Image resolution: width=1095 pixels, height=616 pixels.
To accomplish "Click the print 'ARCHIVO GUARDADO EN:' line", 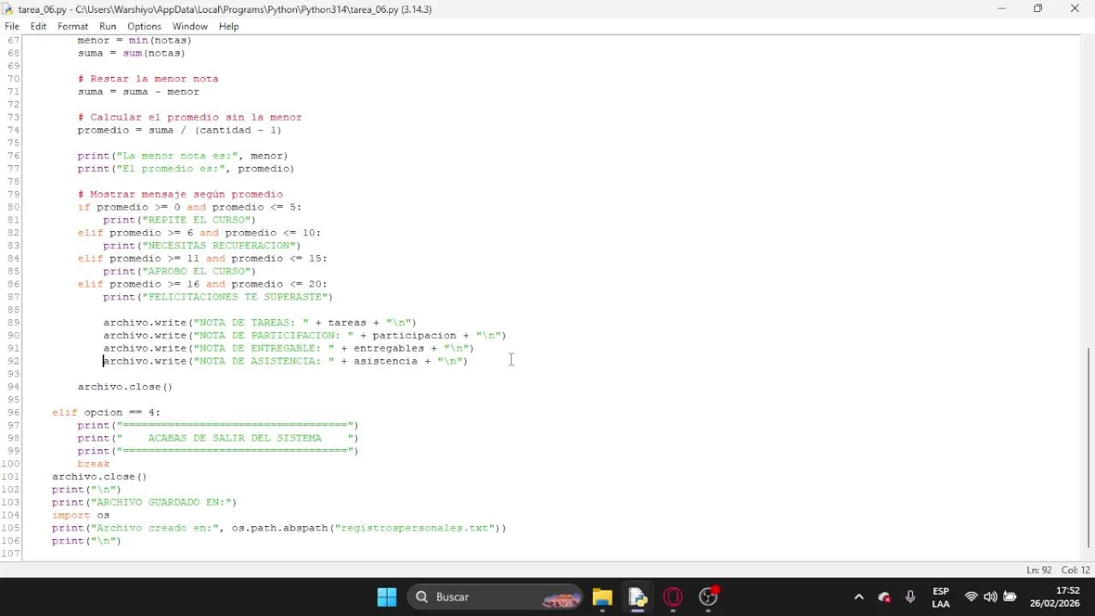I will [x=145, y=502].
